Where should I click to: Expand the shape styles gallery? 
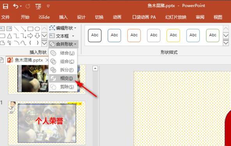[226, 43]
